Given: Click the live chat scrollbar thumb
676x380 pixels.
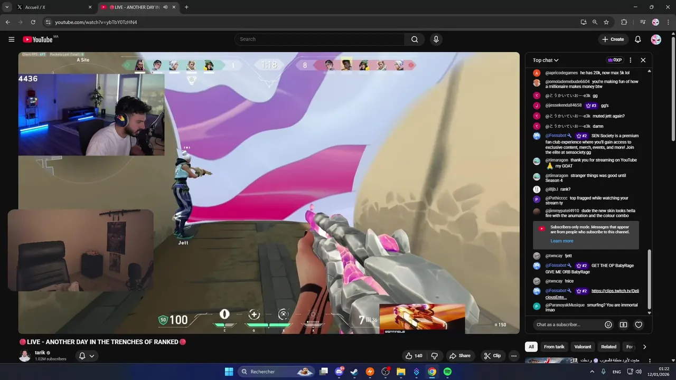Looking at the screenshot, I should click(650, 280).
